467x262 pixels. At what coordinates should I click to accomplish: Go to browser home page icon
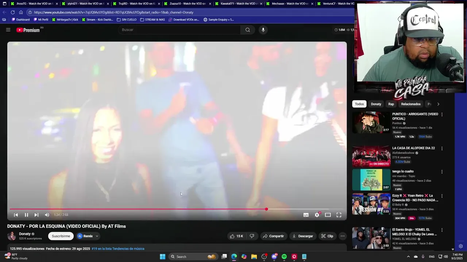coord(21,12)
